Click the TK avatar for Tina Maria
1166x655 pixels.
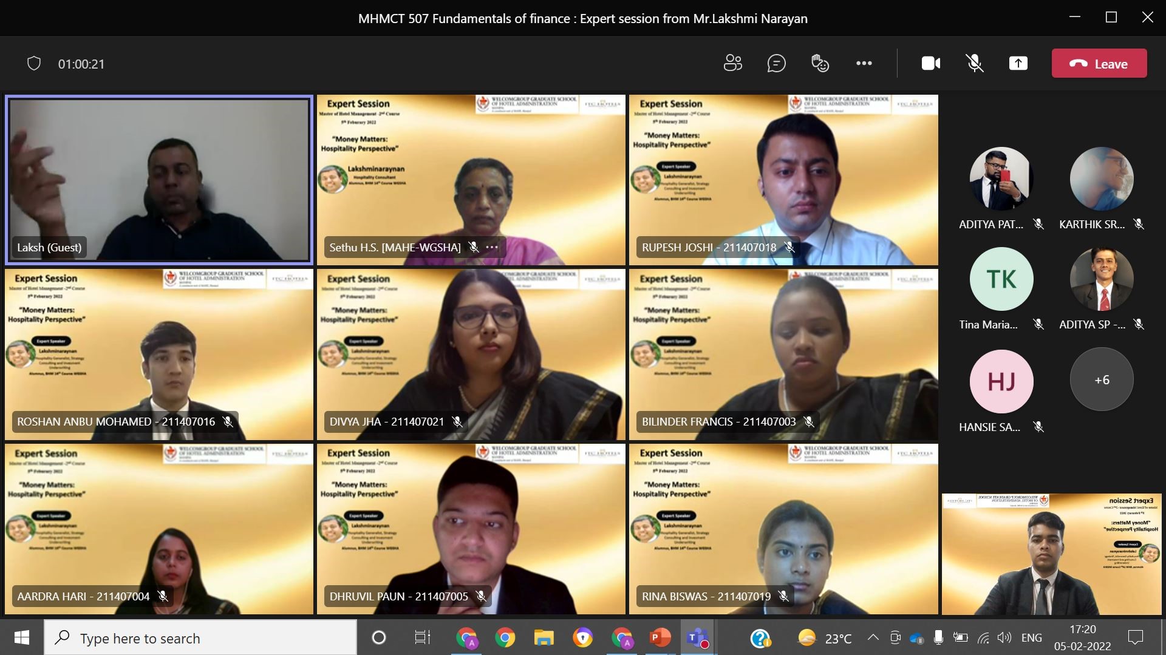(1001, 279)
